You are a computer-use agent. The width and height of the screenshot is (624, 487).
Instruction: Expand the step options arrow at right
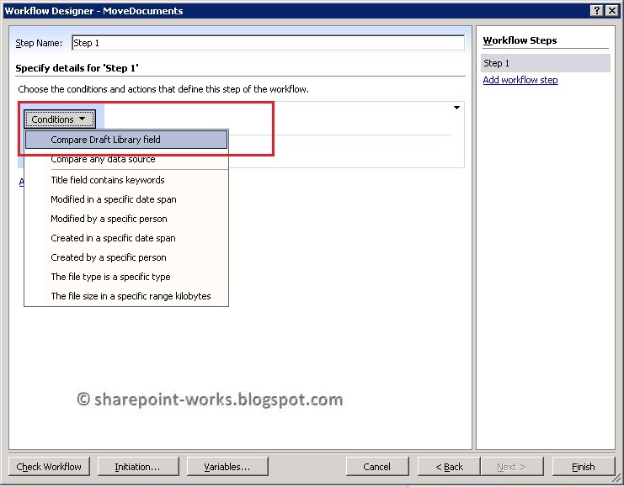(457, 108)
